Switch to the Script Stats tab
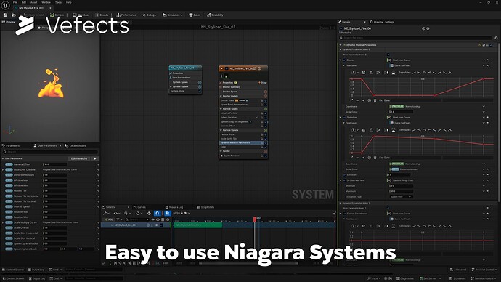Image resolution: width=501 pixels, height=282 pixels. click(x=205, y=207)
